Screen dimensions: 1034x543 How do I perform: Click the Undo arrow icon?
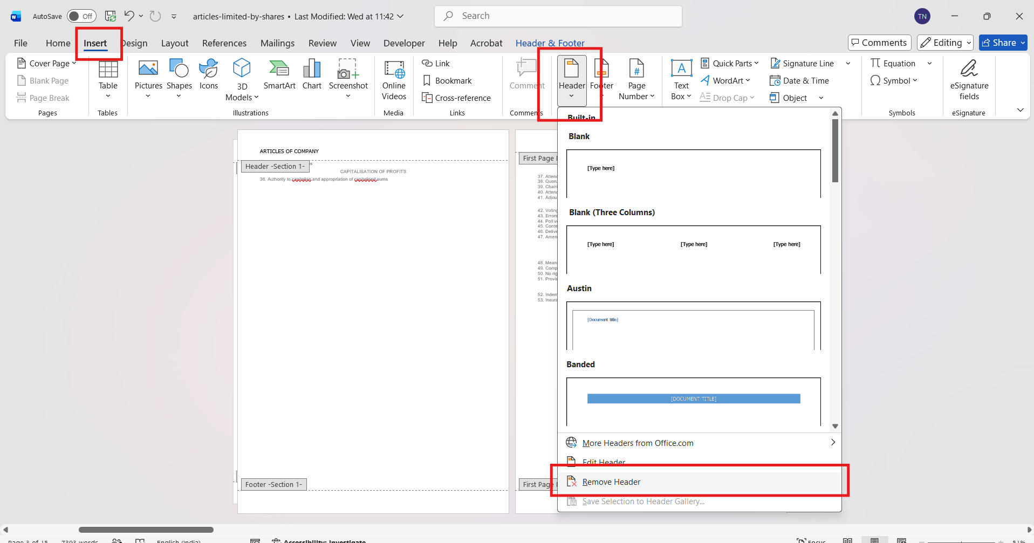click(x=129, y=16)
